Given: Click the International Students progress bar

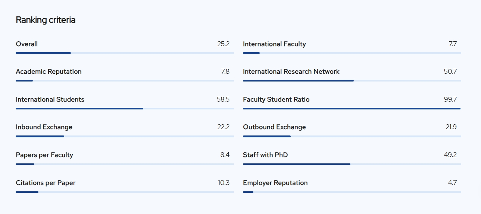Looking at the screenshot, I should pyautogui.click(x=125, y=109).
